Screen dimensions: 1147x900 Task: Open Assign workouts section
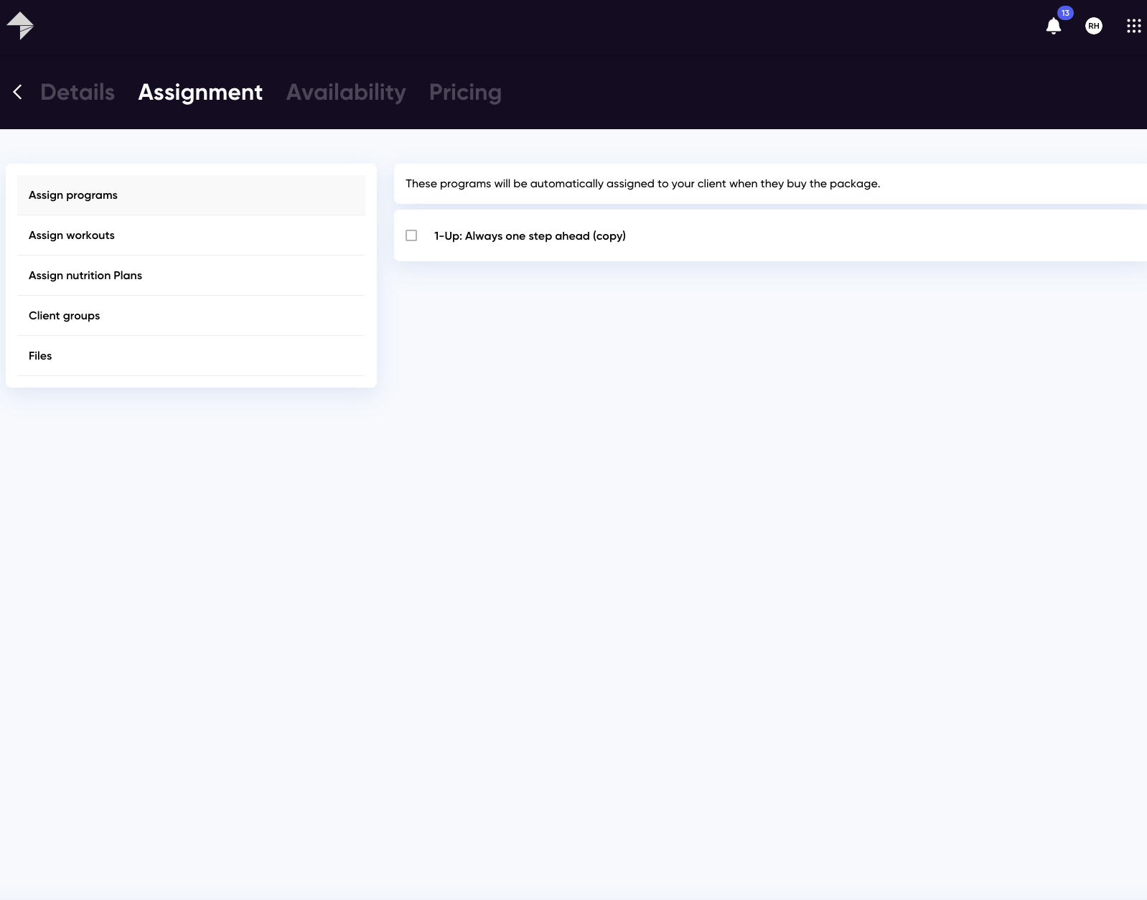point(191,235)
